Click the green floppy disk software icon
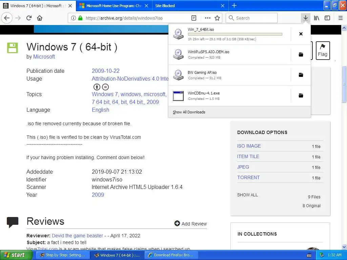This screenshot has height=260, width=347. click(13, 48)
